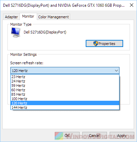
Task: Apply the refresh rate changes
Action: [122, 136]
